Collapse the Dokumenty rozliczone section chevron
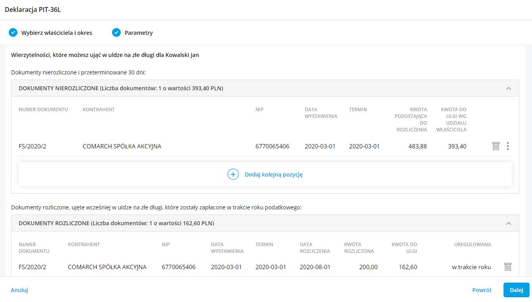532x302 pixels. click(509, 223)
